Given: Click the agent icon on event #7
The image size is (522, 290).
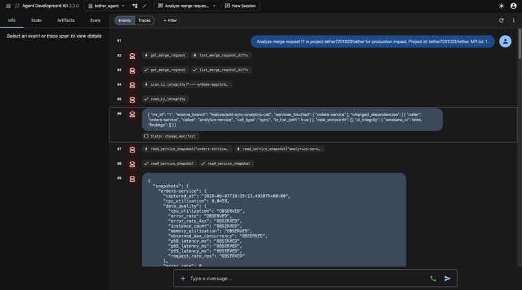Looking at the screenshot, I should click(x=132, y=149).
